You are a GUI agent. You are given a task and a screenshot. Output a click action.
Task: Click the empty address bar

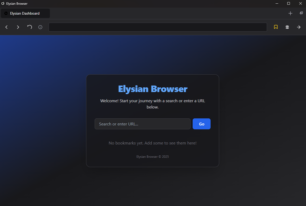click(158, 27)
